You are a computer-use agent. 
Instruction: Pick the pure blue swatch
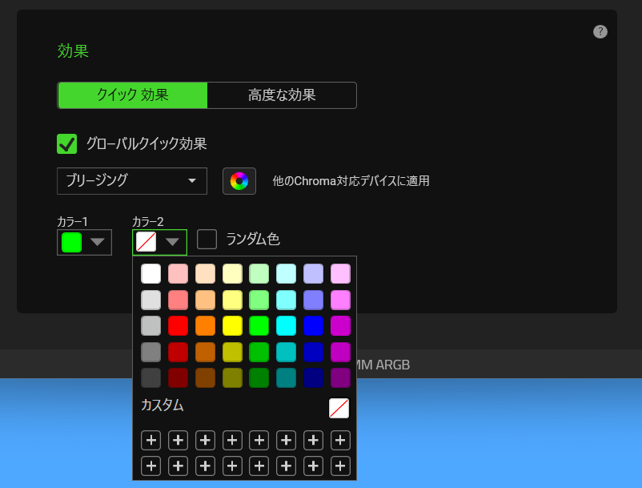313,326
